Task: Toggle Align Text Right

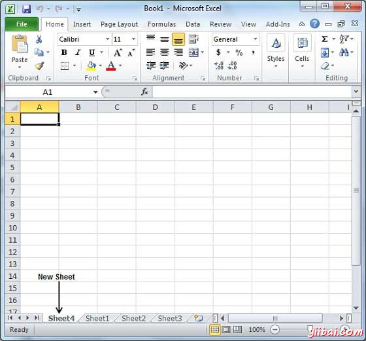Action: tap(178, 52)
